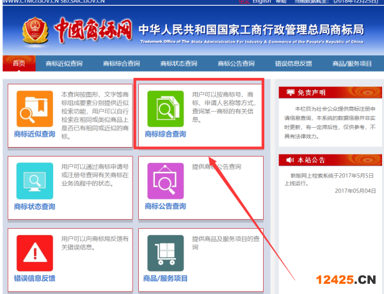Switch language via the English link
The height and width of the screenshot is (294, 384).
[261, 2]
